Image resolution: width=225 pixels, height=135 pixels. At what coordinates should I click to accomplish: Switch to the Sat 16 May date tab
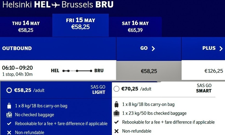coord(135,27)
